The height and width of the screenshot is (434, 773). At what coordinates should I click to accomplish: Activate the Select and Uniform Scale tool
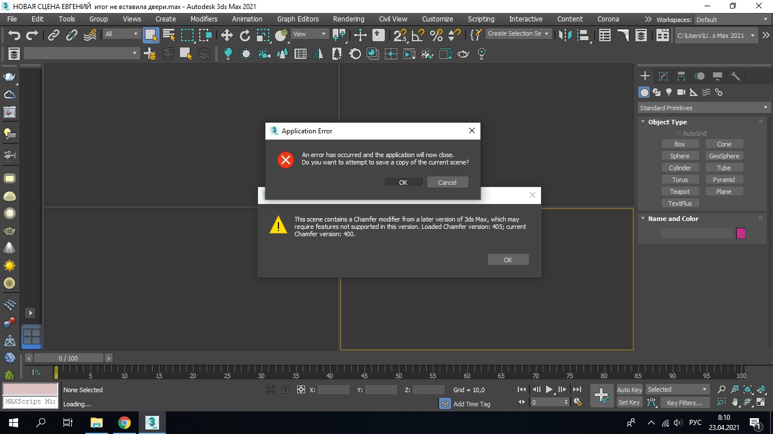click(x=263, y=35)
